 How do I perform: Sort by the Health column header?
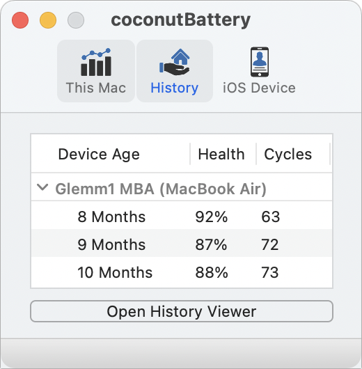(221, 155)
